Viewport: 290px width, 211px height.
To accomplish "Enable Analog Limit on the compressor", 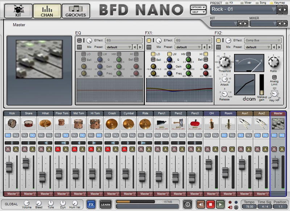I will 274,77.
